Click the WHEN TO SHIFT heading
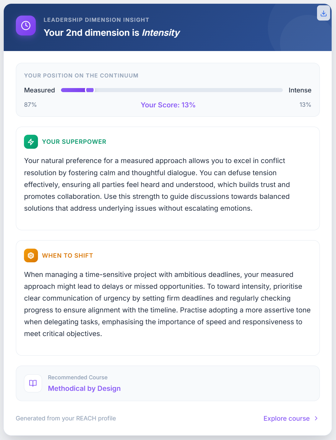Image resolution: width=336 pixels, height=440 pixels. (x=68, y=255)
